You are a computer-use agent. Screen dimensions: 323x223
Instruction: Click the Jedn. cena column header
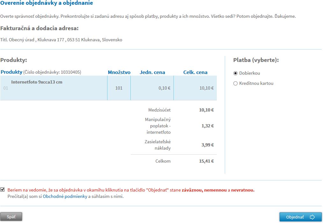tap(152, 72)
